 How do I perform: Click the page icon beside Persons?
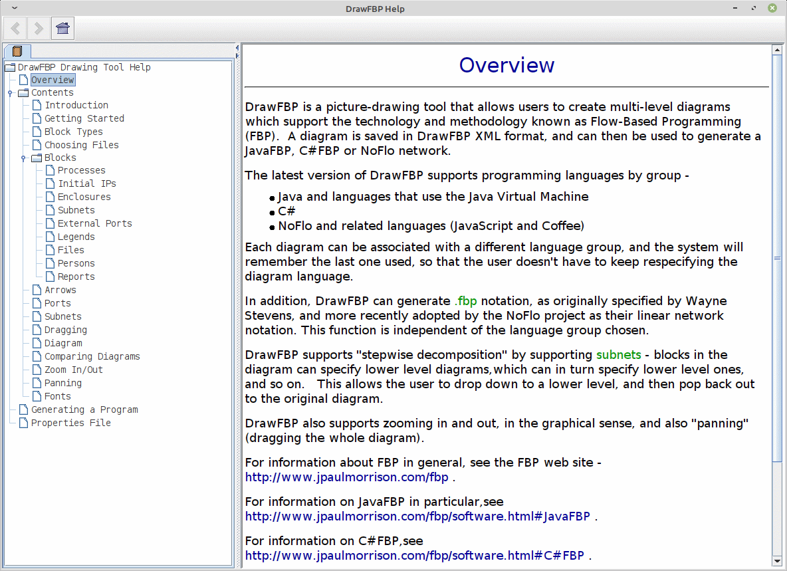[x=51, y=263]
